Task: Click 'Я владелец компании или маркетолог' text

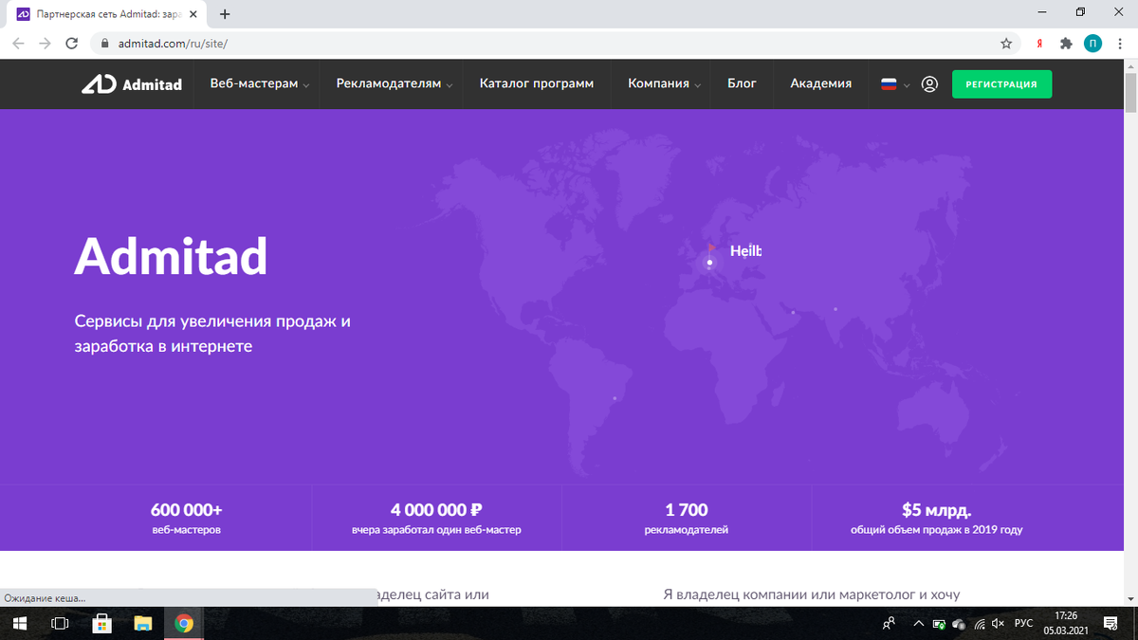Action: (x=812, y=594)
